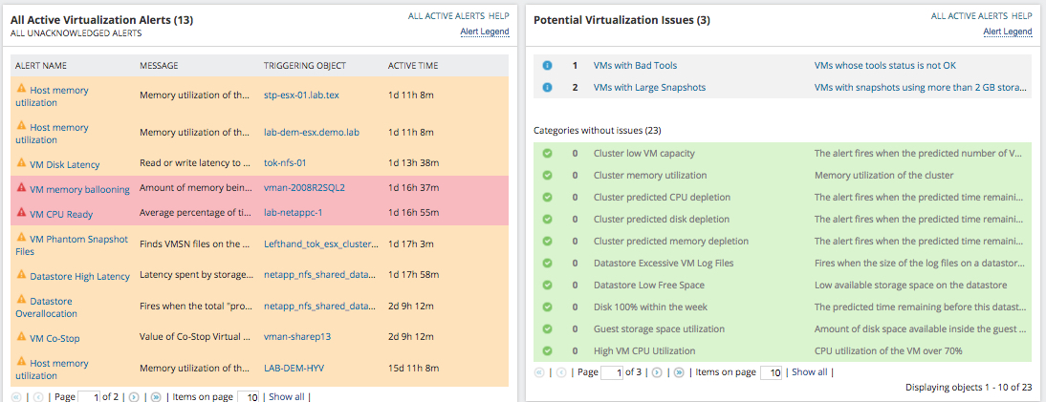1046x402 pixels.
Task: Go to next page of active alerts
Action: click(134, 396)
